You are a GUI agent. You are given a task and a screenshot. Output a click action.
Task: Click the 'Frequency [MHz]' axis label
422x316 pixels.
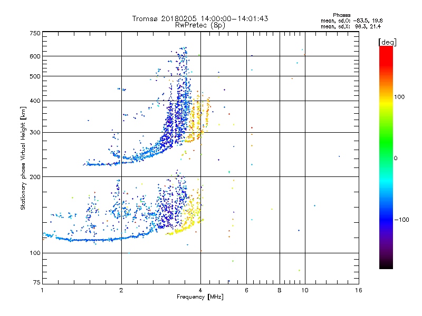(x=200, y=297)
